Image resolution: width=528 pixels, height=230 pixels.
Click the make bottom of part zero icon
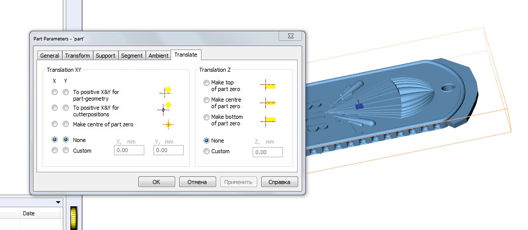(x=267, y=120)
